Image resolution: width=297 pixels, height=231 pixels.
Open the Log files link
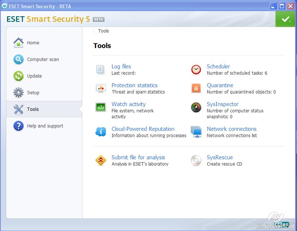[121, 67]
